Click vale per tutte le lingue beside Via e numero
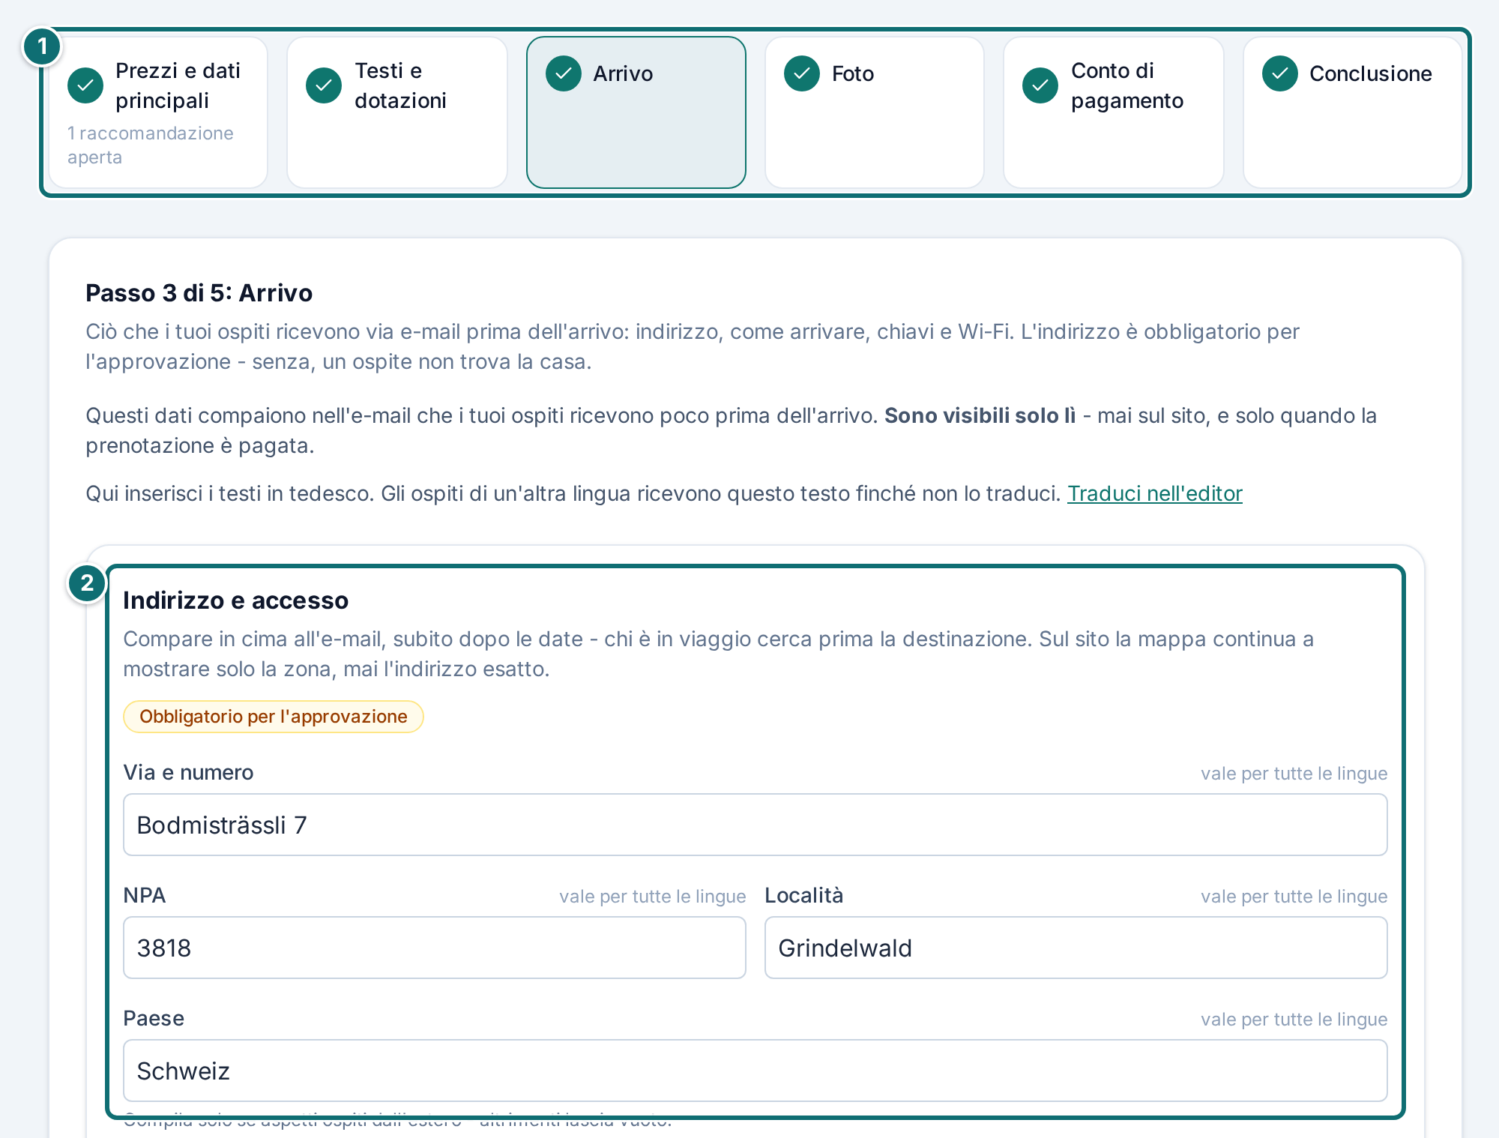The image size is (1499, 1138). click(x=1294, y=774)
